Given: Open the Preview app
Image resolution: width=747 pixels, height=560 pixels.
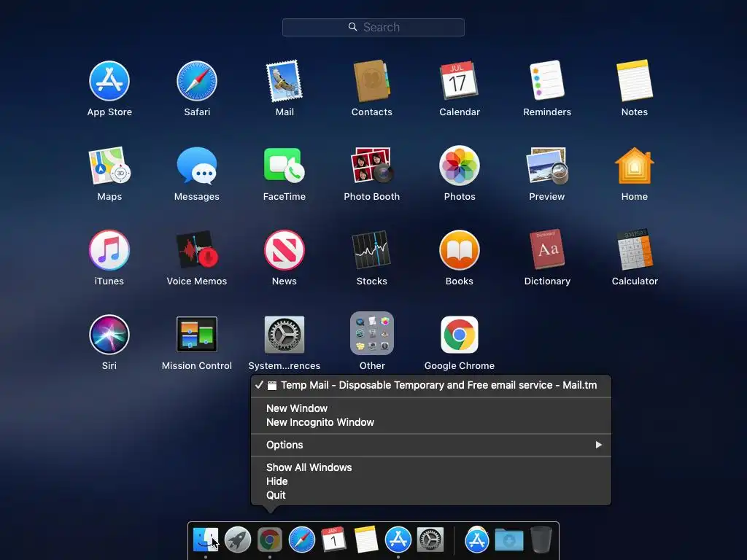Looking at the screenshot, I should [547, 166].
